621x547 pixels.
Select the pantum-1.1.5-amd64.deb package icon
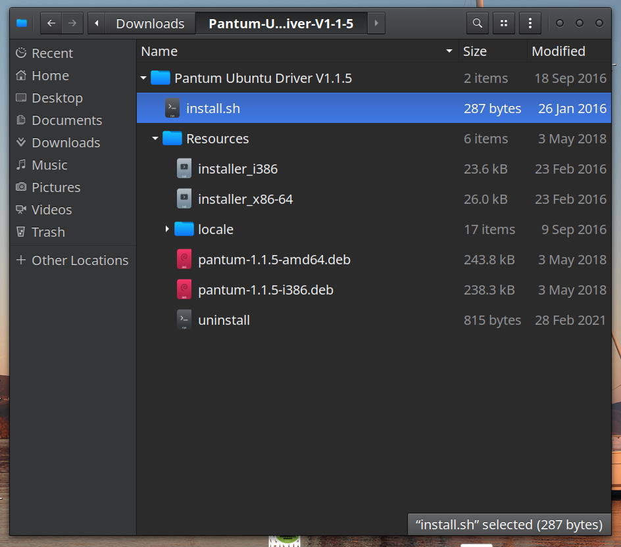(184, 260)
